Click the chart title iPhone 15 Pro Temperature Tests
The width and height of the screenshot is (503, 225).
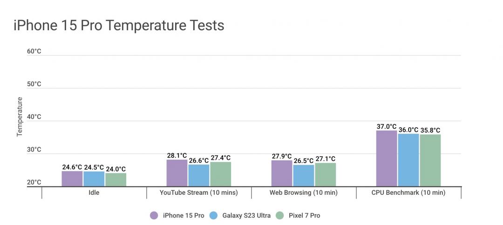coord(119,25)
